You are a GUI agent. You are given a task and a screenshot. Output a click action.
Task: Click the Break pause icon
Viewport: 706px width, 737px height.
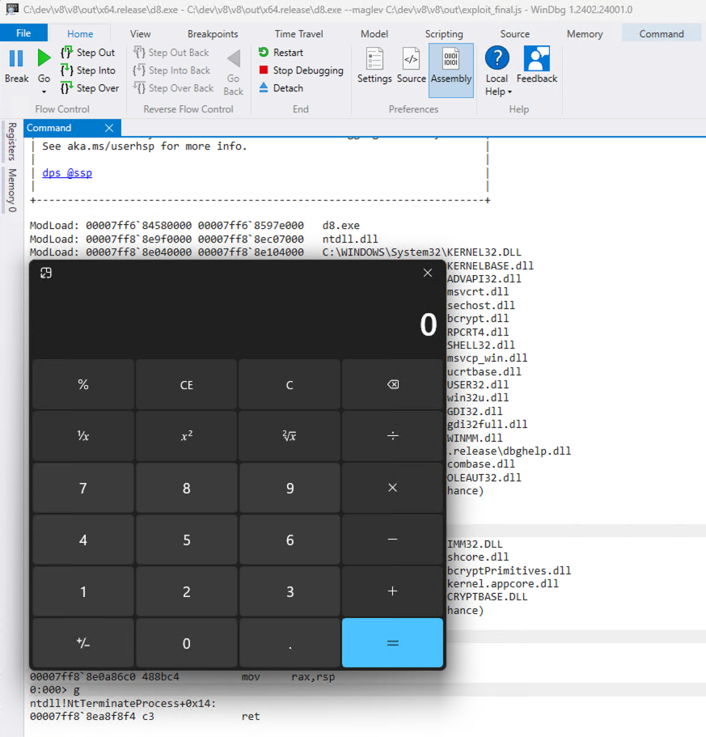16,59
